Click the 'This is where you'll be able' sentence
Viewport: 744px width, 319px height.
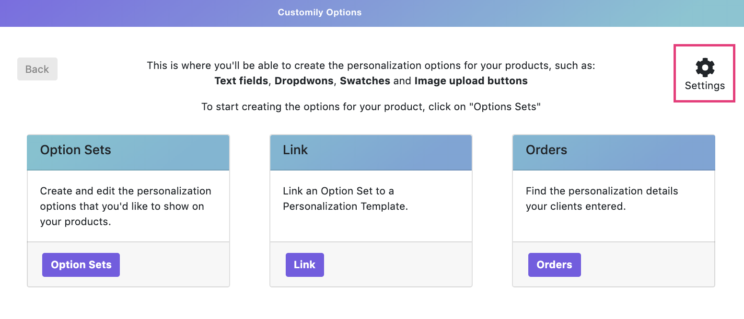pyautogui.click(x=371, y=66)
